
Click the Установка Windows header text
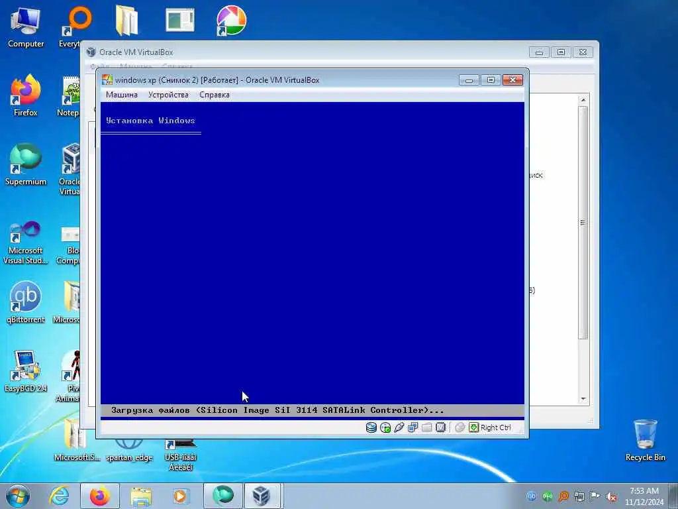tap(150, 121)
